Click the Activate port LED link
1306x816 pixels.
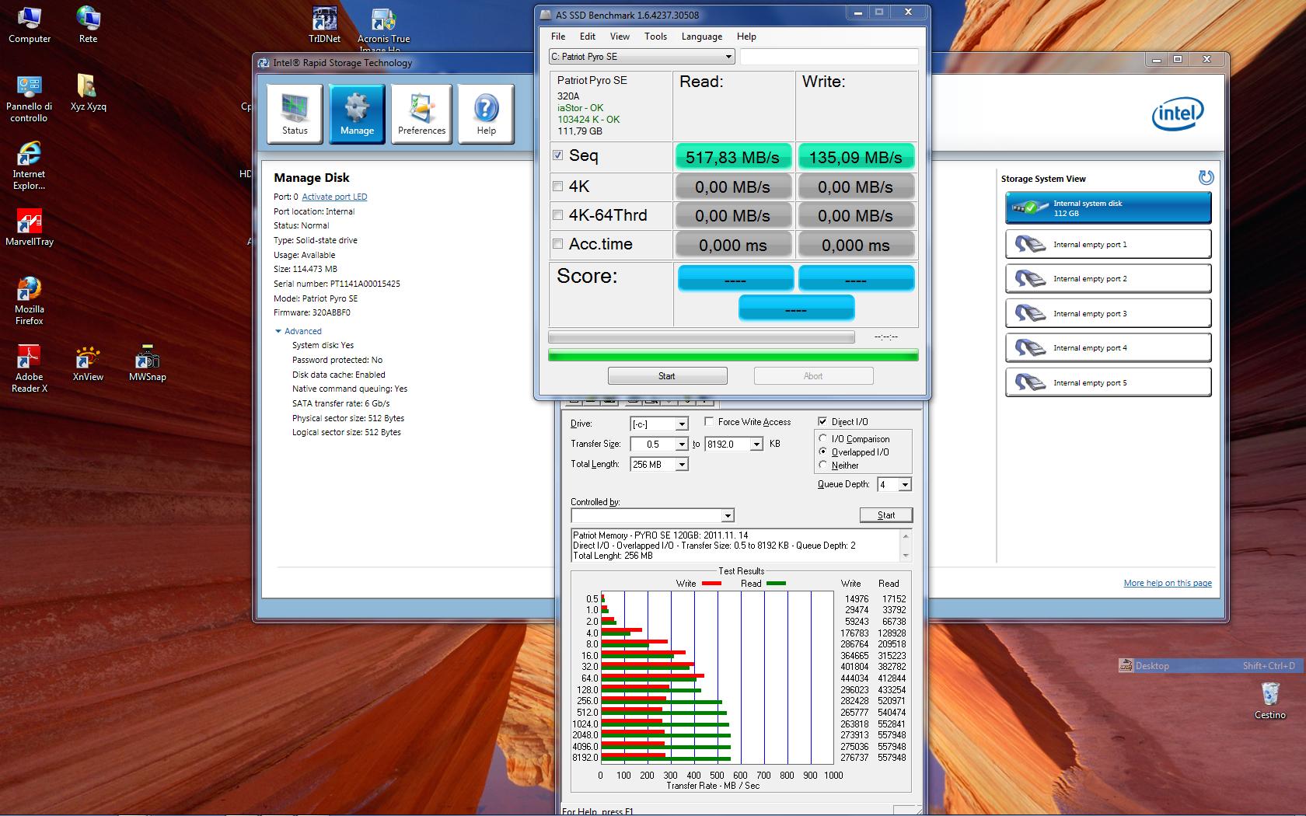click(x=334, y=197)
